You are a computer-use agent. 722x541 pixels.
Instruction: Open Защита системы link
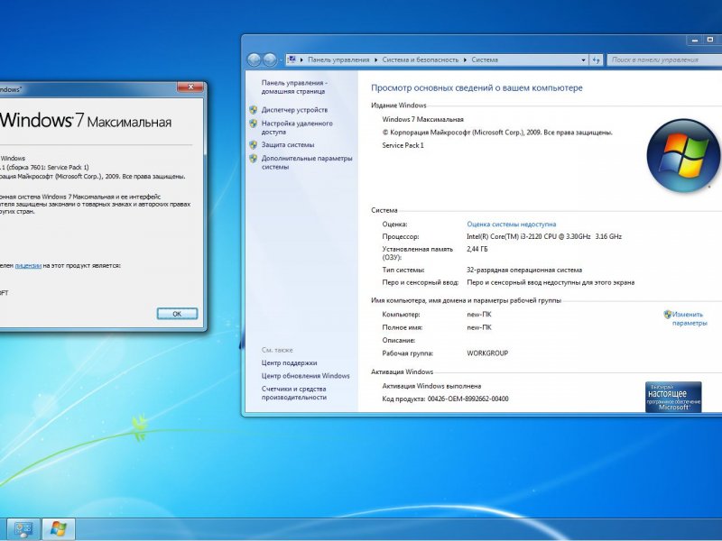click(288, 145)
